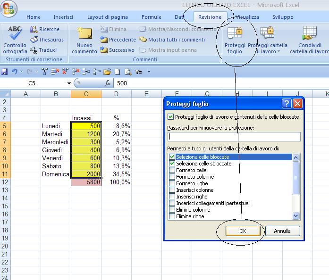Check Elimina righe option
Viewport: 329px width, 280px height.
point(172,216)
